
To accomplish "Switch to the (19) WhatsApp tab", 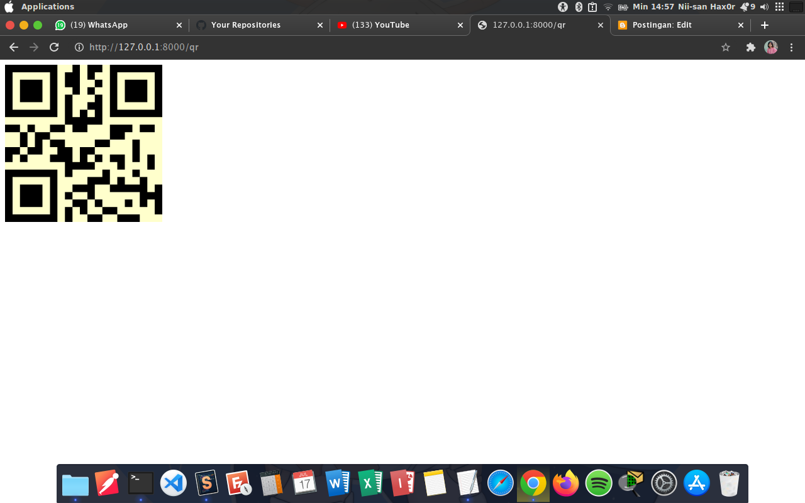I will (117, 25).
